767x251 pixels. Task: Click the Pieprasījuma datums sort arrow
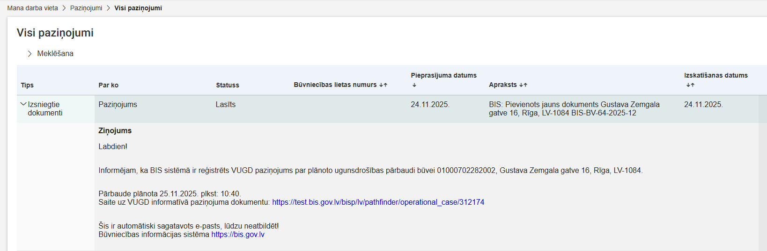414,85
